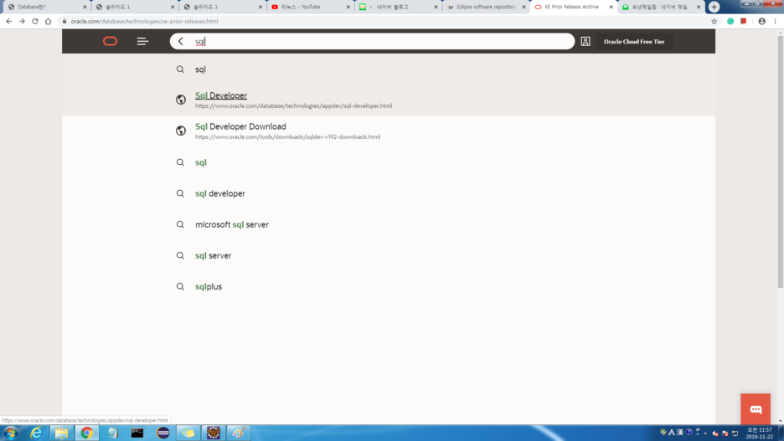Click Oracle Cloud Free Tier button

[x=634, y=42]
